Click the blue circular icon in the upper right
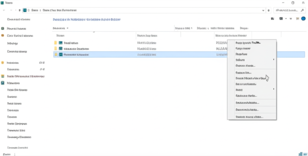Image resolution: width=308 pixels, height=156 pixels. (x=303, y=19)
